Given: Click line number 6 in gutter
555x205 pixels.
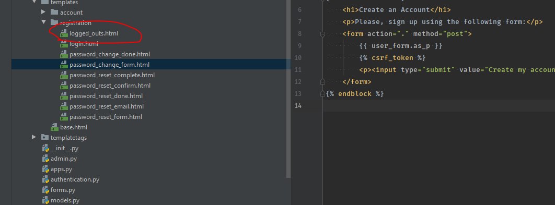Looking at the screenshot, I should pyautogui.click(x=300, y=9).
